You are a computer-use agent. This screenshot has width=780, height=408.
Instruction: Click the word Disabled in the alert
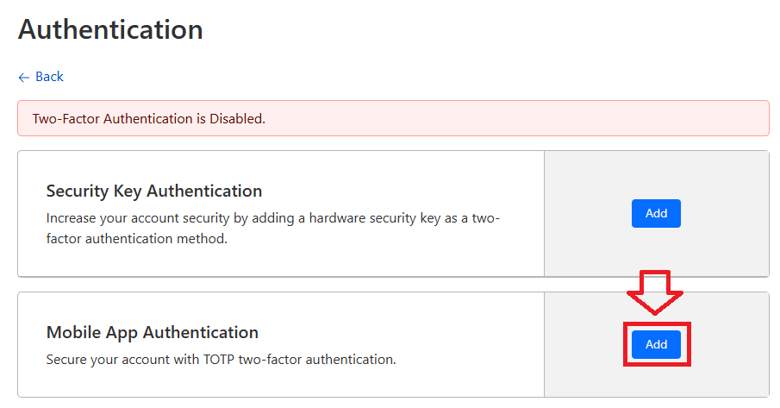point(237,119)
